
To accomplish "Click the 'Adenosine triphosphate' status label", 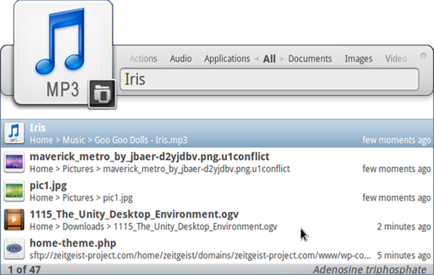I will pos(369,270).
